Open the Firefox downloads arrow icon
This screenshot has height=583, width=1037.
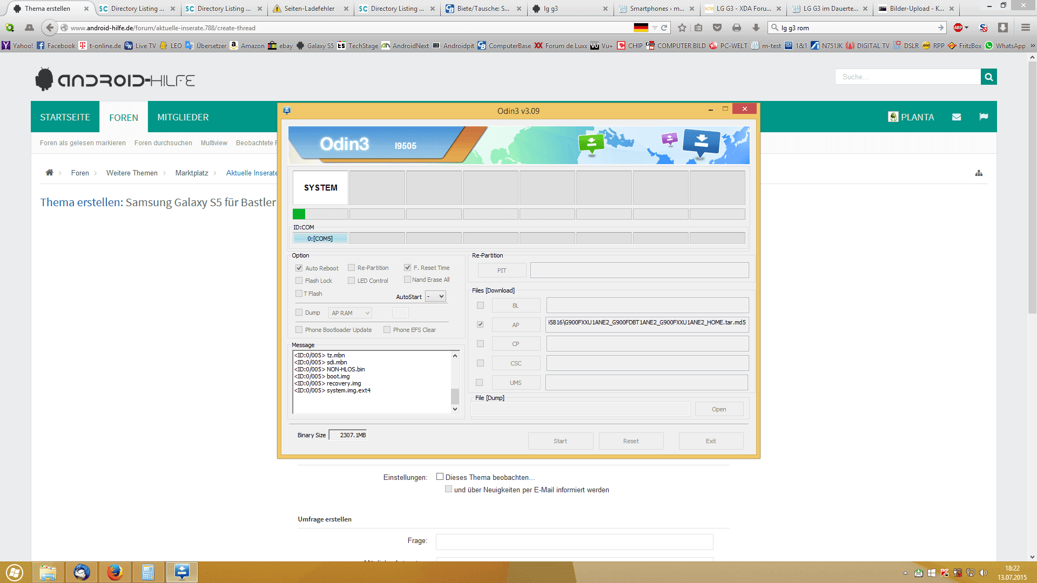pos(756,28)
